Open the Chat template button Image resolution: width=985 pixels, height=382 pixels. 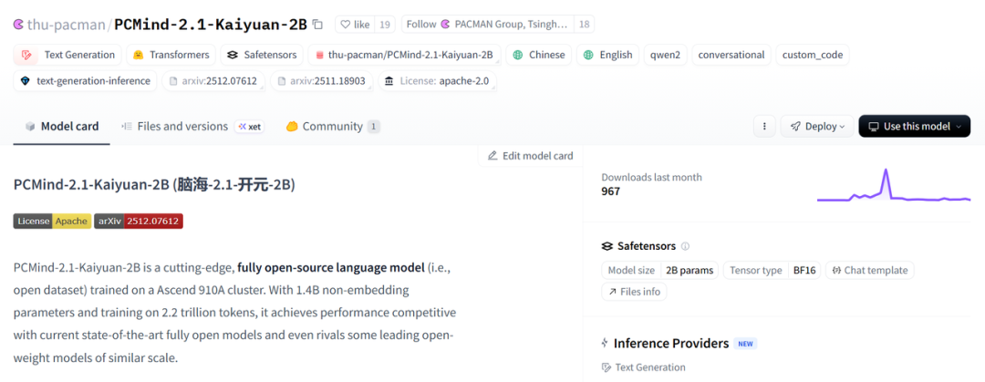870,270
